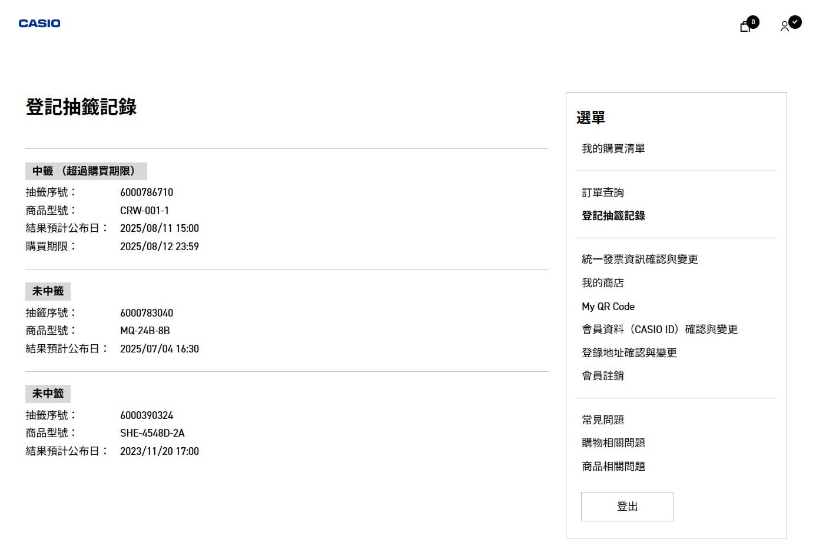Open 登錄地址確認與變更 link
The width and height of the screenshot is (816, 549).
pyautogui.click(x=629, y=353)
